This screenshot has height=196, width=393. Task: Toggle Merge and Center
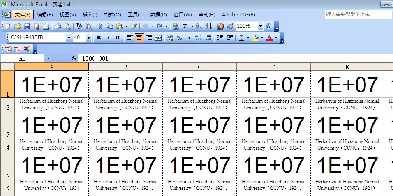(x=158, y=38)
